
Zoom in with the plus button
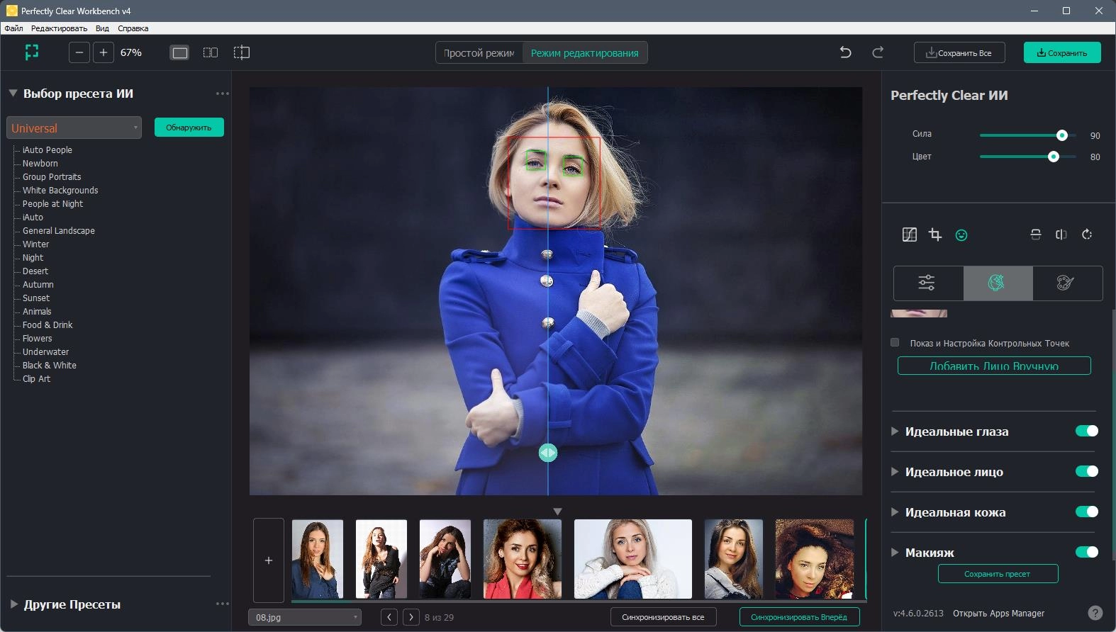(104, 52)
